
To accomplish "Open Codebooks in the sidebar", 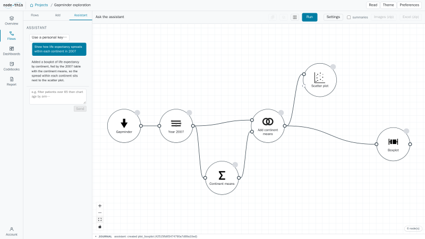I will tap(11, 66).
